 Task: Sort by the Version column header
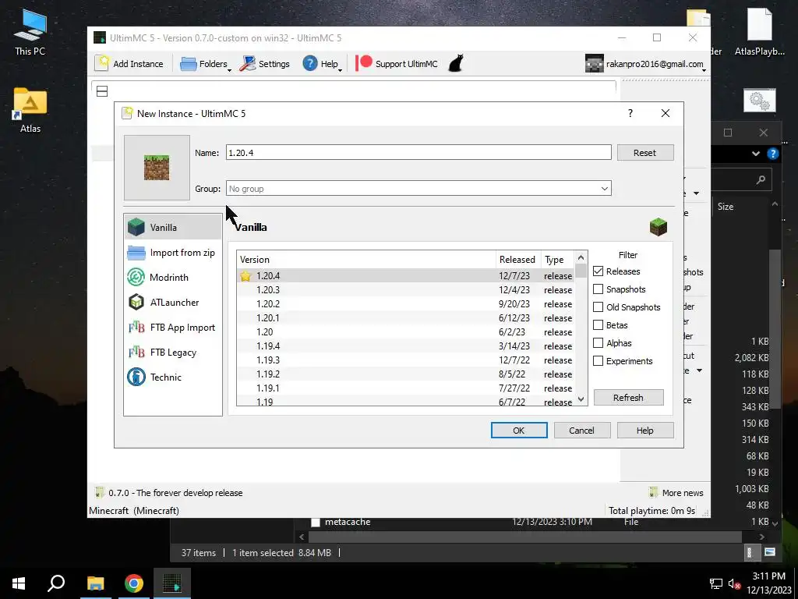click(x=366, y=259)
